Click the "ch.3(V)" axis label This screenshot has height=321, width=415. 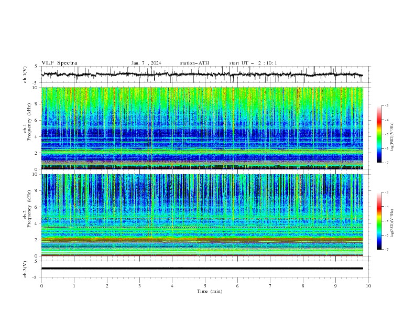[25, 269]
